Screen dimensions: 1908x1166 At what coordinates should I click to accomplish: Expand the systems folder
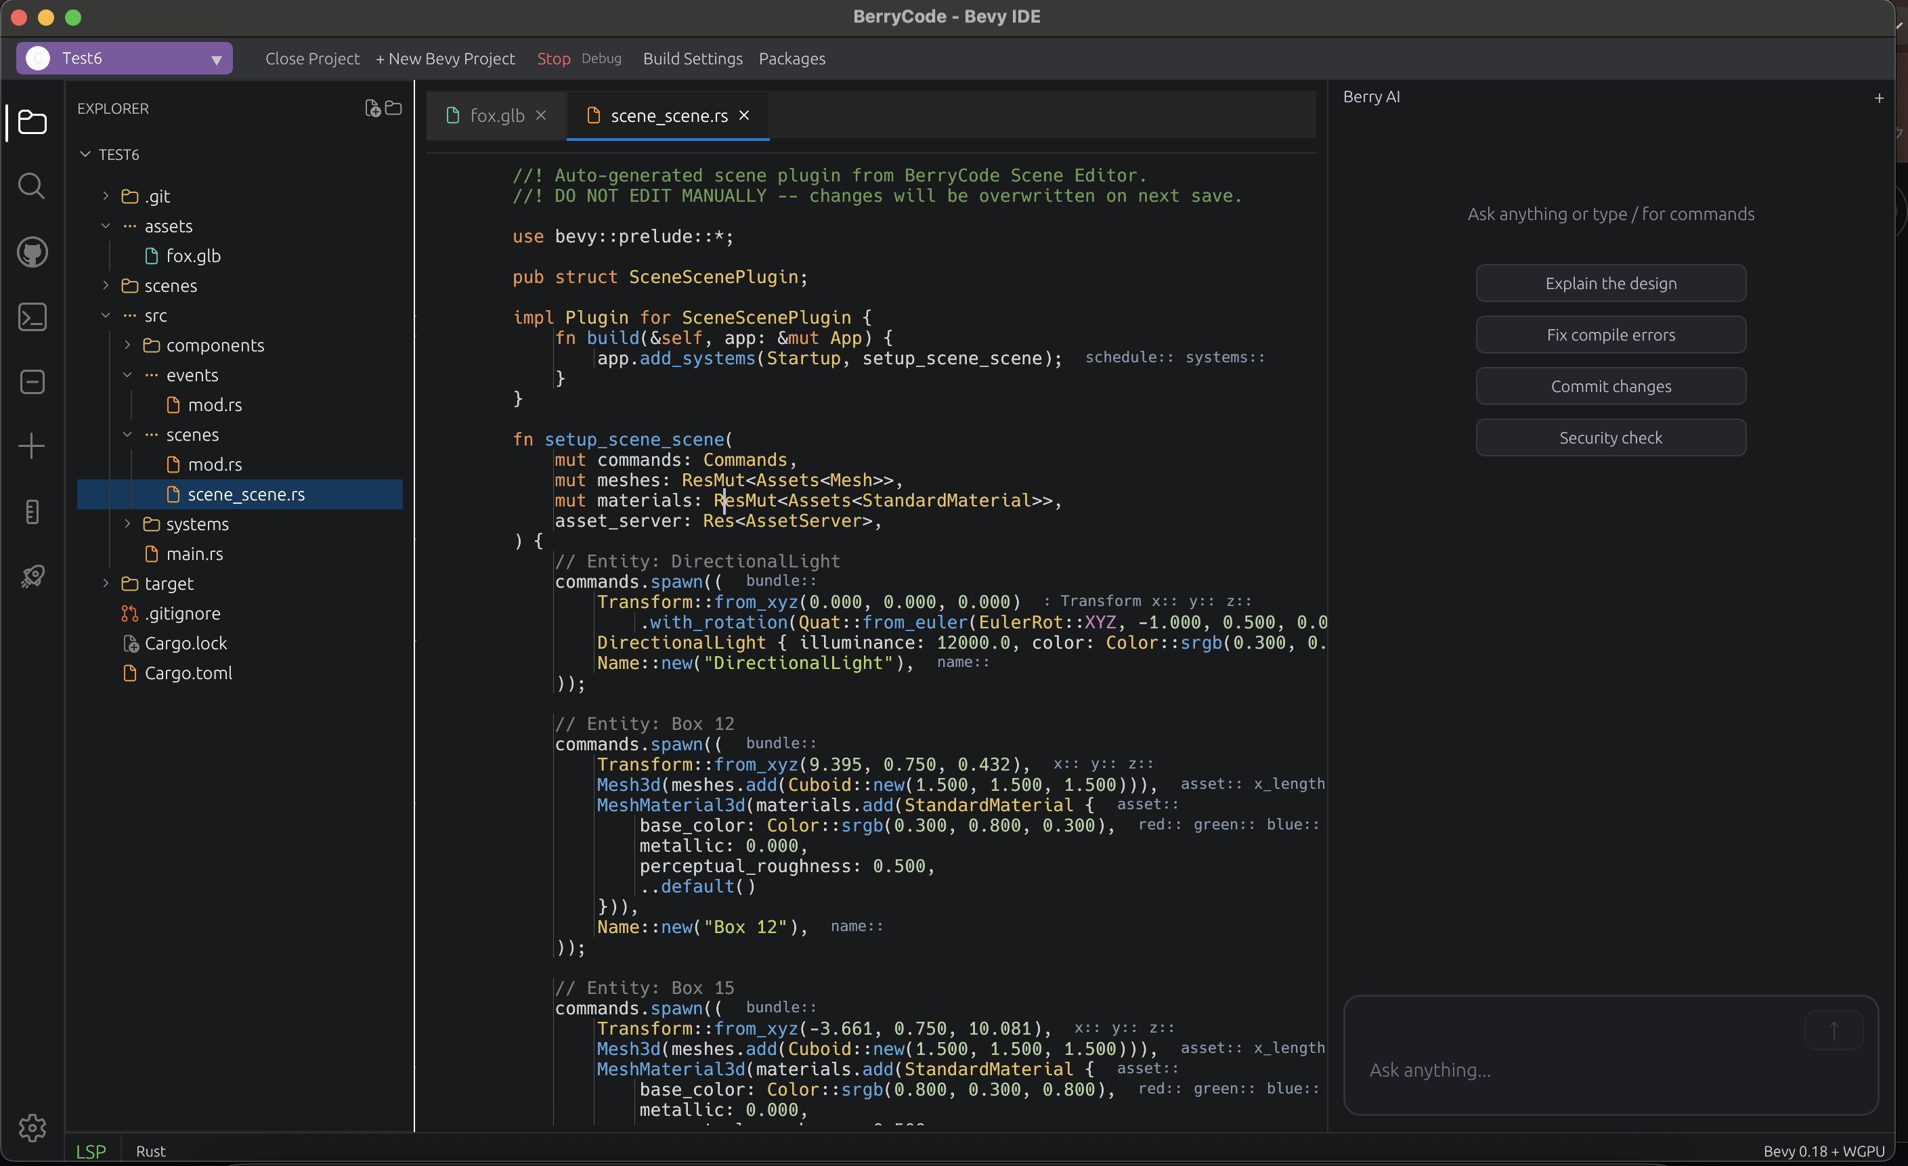(128, 523)
